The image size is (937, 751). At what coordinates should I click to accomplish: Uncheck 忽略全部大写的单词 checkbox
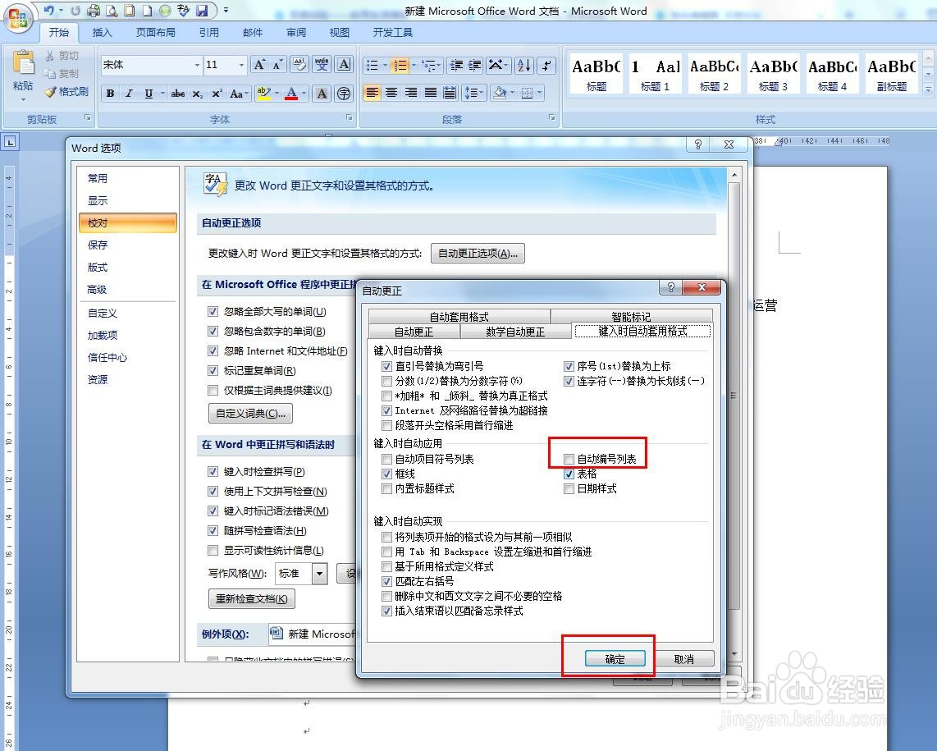pyautogui.click(x=213, y=312)
